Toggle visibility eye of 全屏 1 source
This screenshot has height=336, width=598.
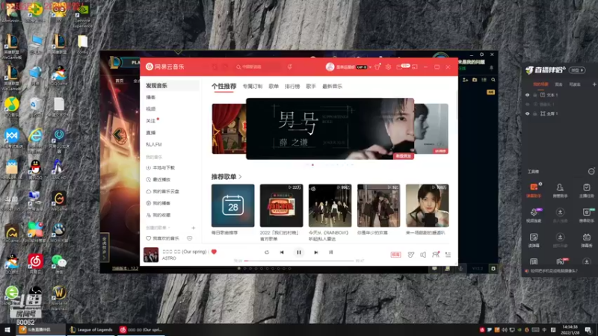coord(528,113)
